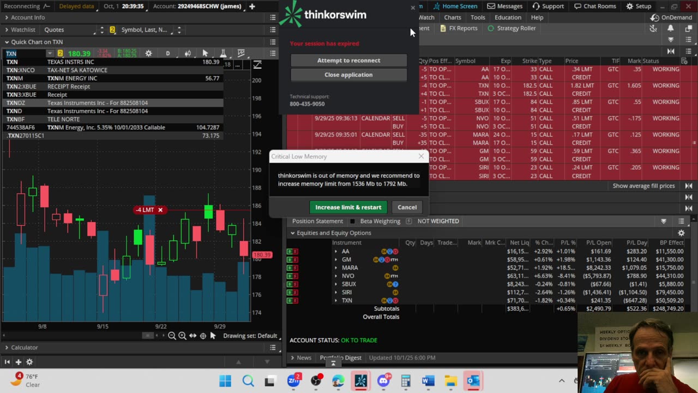Open sidebar gear settings in bottom-left

click(x=29, y=362)
